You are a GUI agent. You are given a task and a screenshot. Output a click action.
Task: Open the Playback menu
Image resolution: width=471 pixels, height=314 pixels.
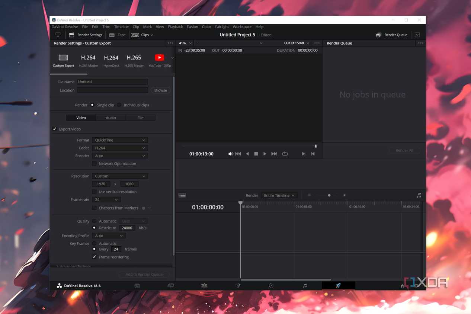coord(175,27)
